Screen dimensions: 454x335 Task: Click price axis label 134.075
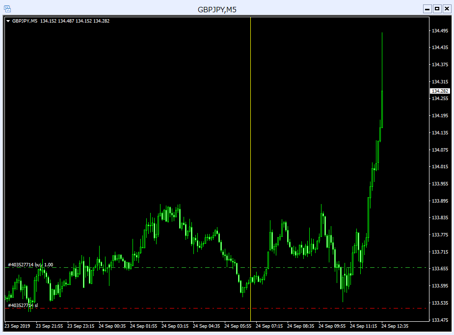[440, 150]
